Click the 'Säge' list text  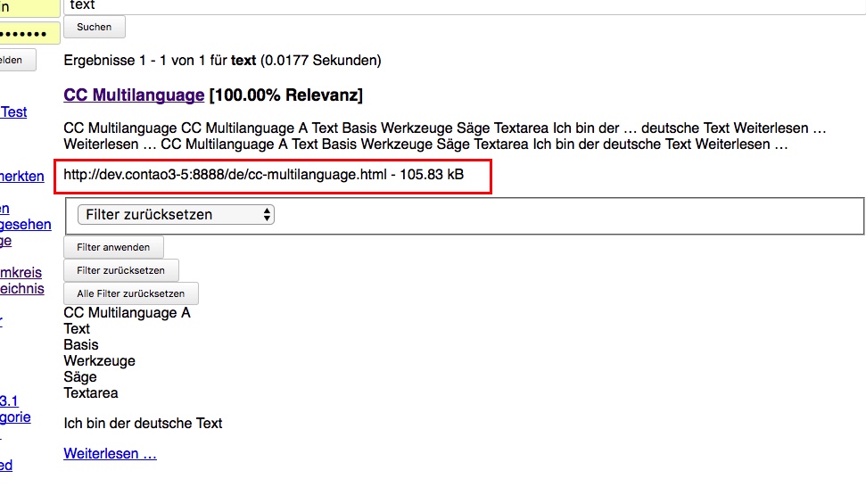pos(80,377)
